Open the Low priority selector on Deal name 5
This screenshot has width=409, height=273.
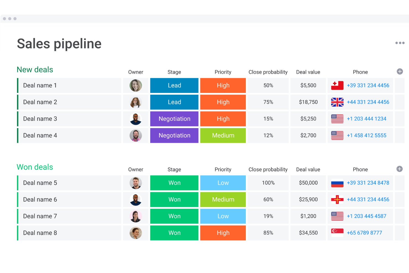[x=223, y=183]
